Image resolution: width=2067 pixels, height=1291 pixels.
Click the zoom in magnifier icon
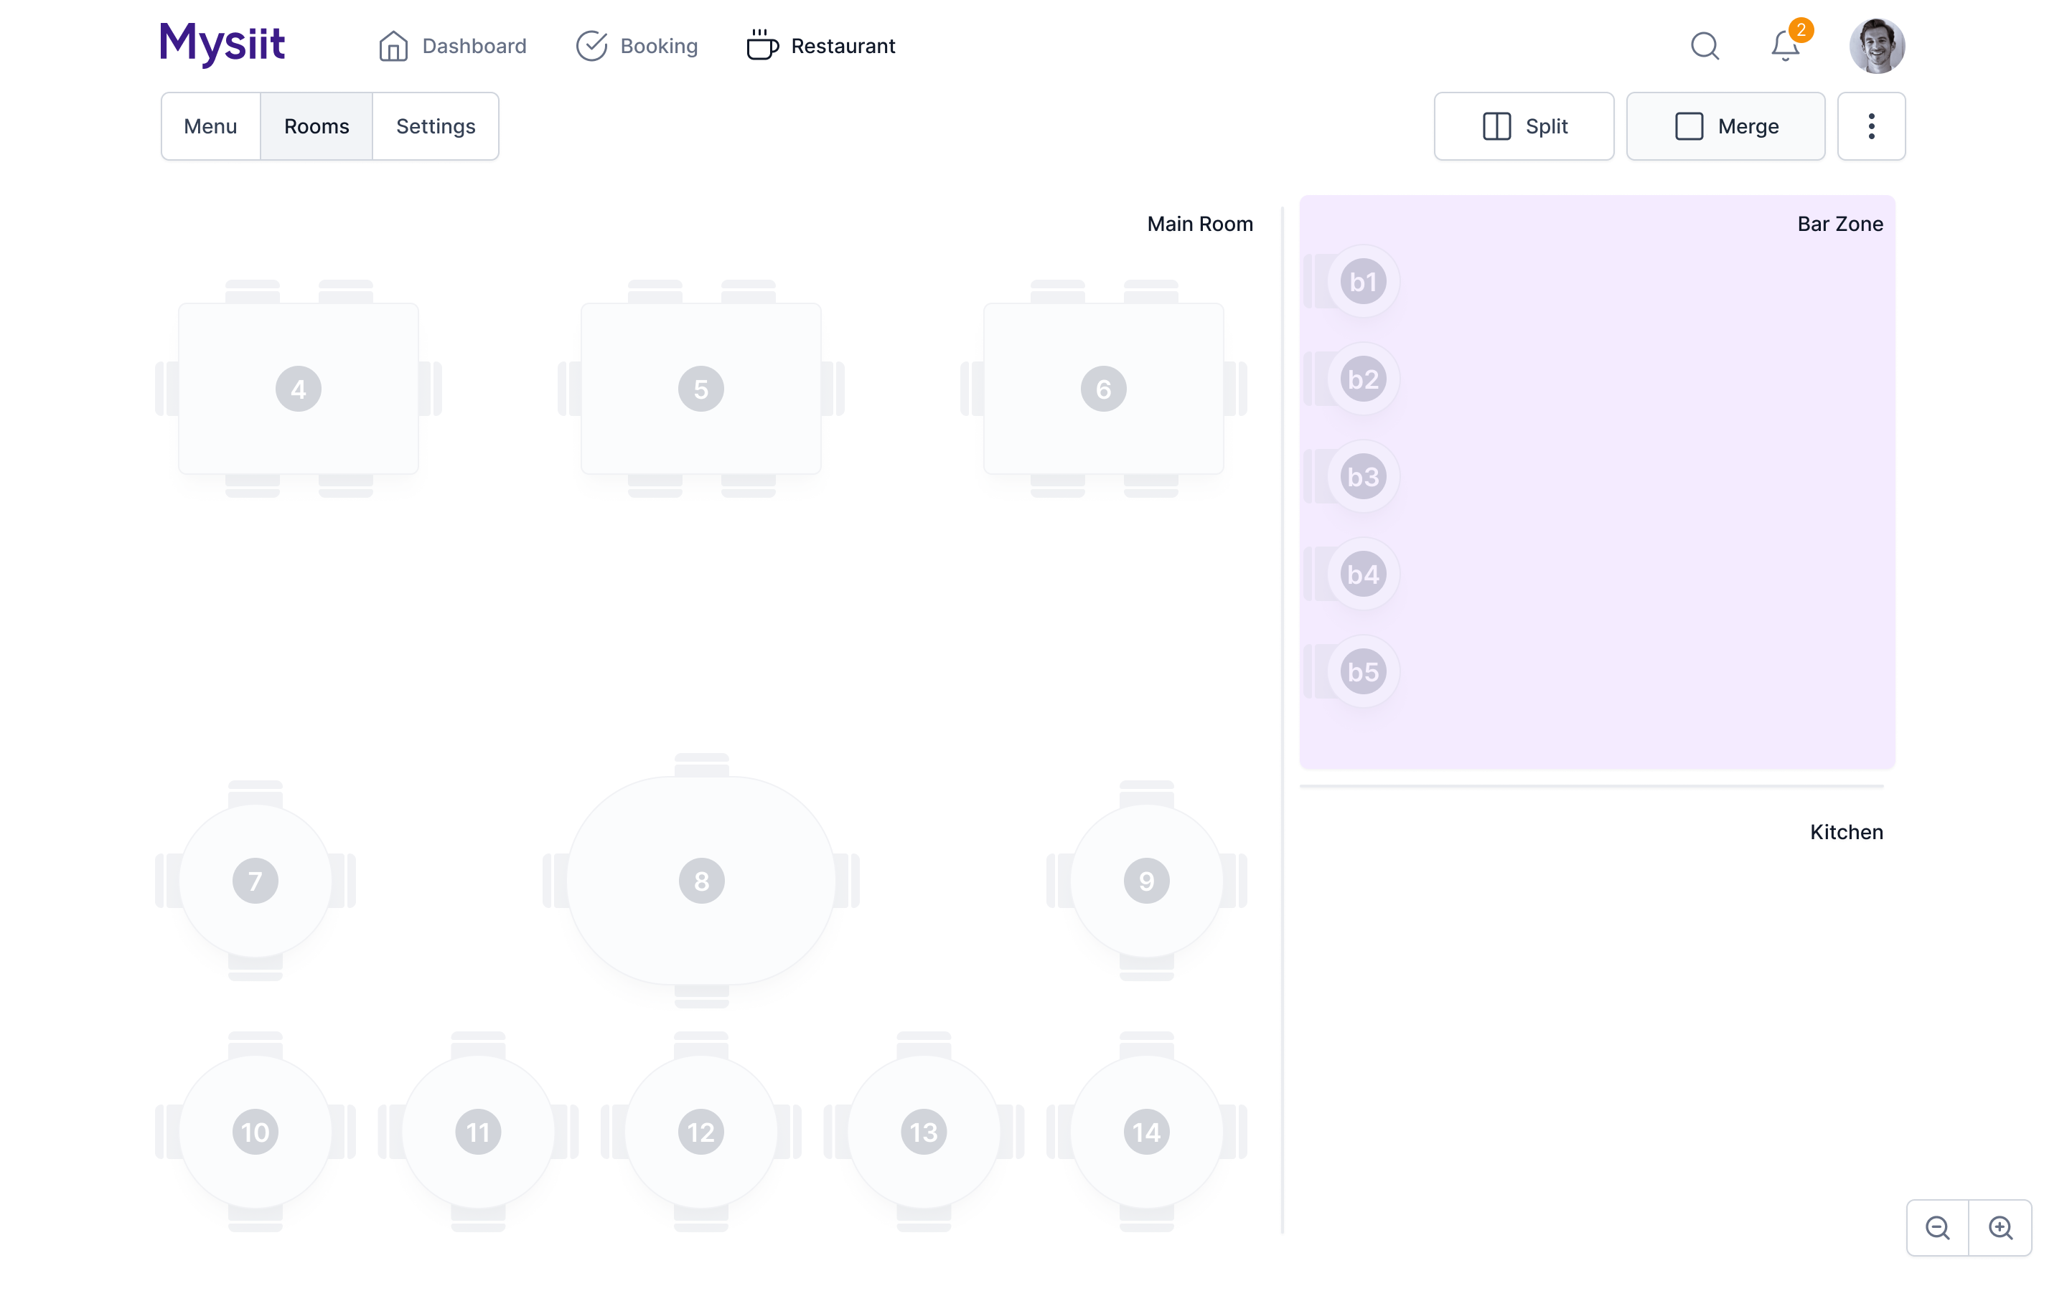pyautogui.click(x=2000, y=1228)
